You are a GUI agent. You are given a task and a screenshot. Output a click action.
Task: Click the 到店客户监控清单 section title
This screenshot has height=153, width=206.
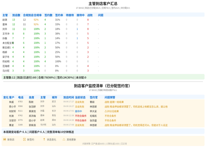102,86
